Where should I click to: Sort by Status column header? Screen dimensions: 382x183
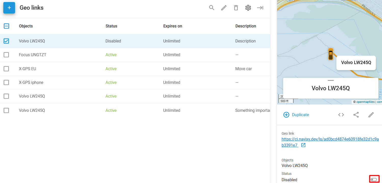tap(111, 26)
